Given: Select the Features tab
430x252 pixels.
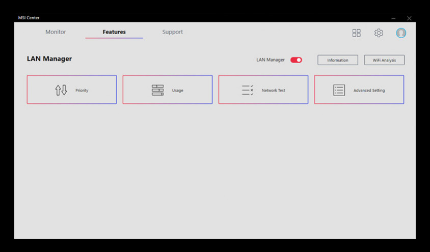Looking at the screenshot, I should pos(114,32).
